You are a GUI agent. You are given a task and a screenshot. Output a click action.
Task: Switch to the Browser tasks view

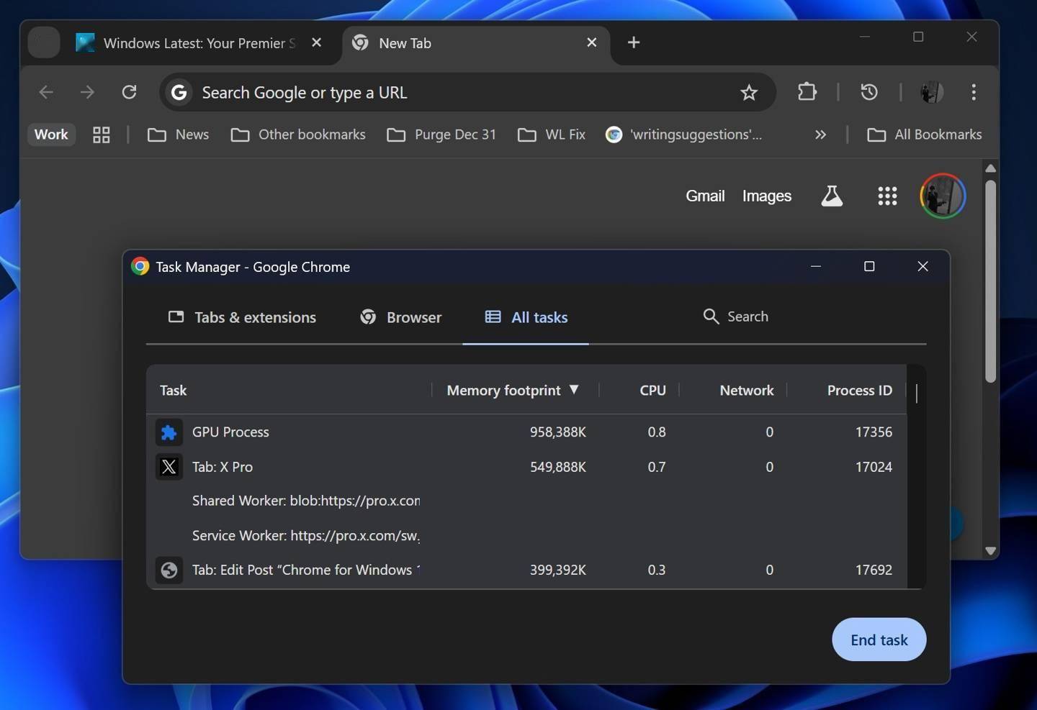(400, 317)
